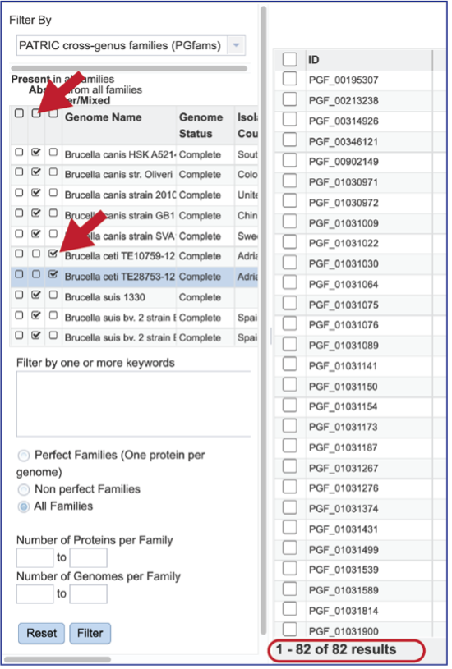Select Perfect Families radio option

(24, 456)
